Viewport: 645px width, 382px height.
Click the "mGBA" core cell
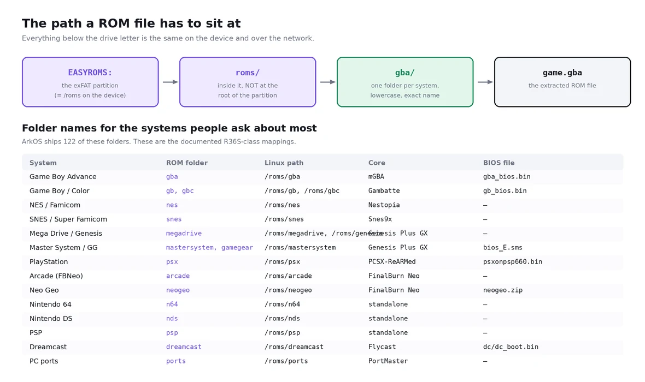(376, 177)
